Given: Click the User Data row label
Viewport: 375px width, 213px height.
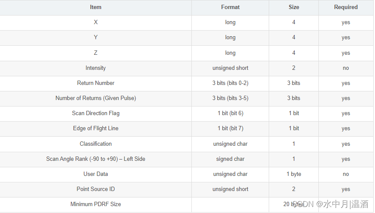Looking at the screenshot, I should (x=95, y=174).
